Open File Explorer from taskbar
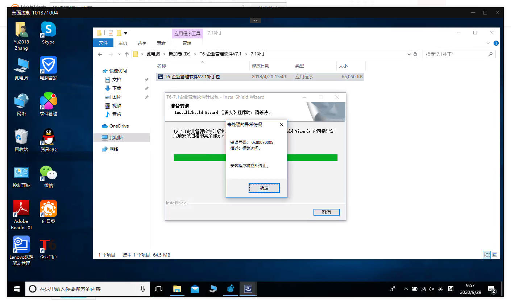511x304 pixels. pos(177,289)
